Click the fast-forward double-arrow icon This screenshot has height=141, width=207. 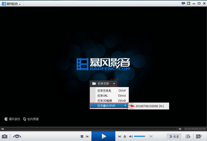(180, 129)
